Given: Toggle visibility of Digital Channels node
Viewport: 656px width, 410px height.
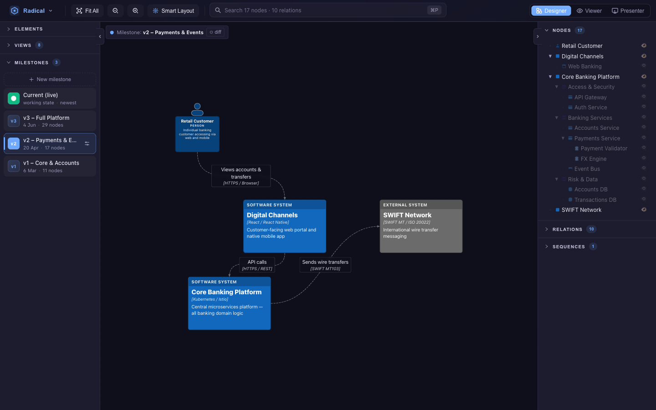Looking at the screenshot, I should pyautogui.click(x=644, y=56).
